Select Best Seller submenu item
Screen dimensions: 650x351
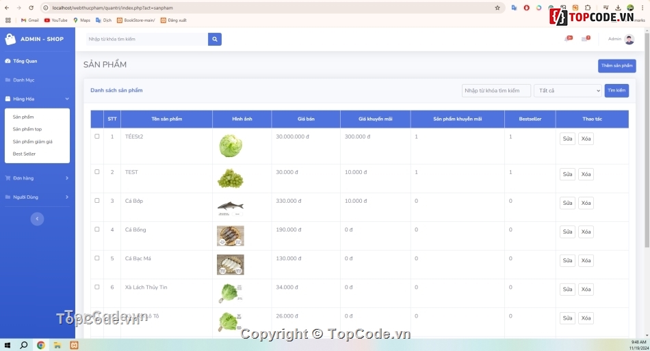point(24,154)
